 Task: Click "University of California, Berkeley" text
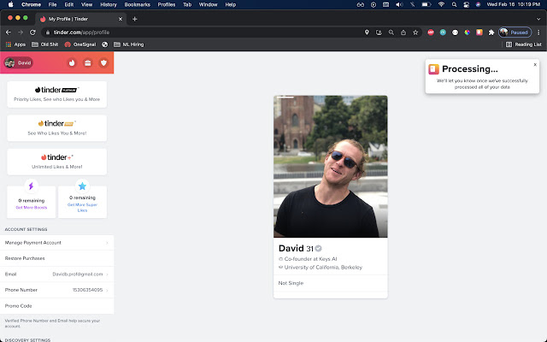coord(323,268)
